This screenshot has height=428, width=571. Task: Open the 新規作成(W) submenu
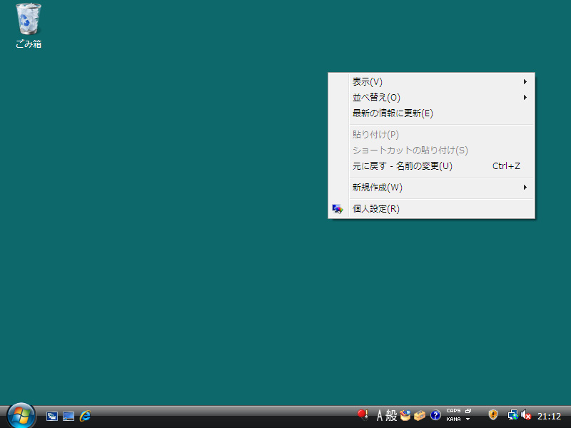click(x=432, y=188)
